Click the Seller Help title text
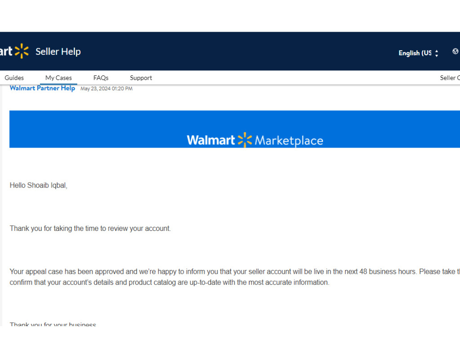 coord(58,52)
